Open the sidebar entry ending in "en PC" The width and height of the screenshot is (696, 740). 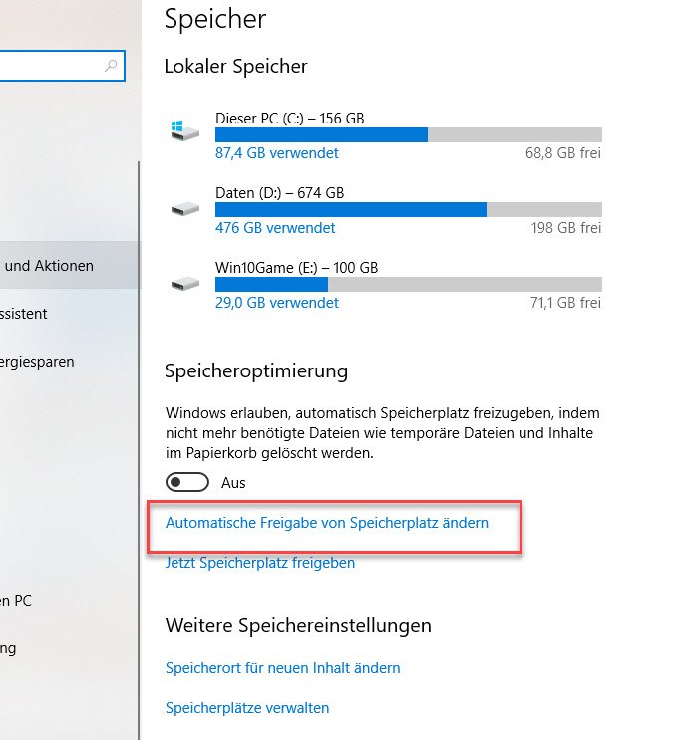(x=17, y=601)
